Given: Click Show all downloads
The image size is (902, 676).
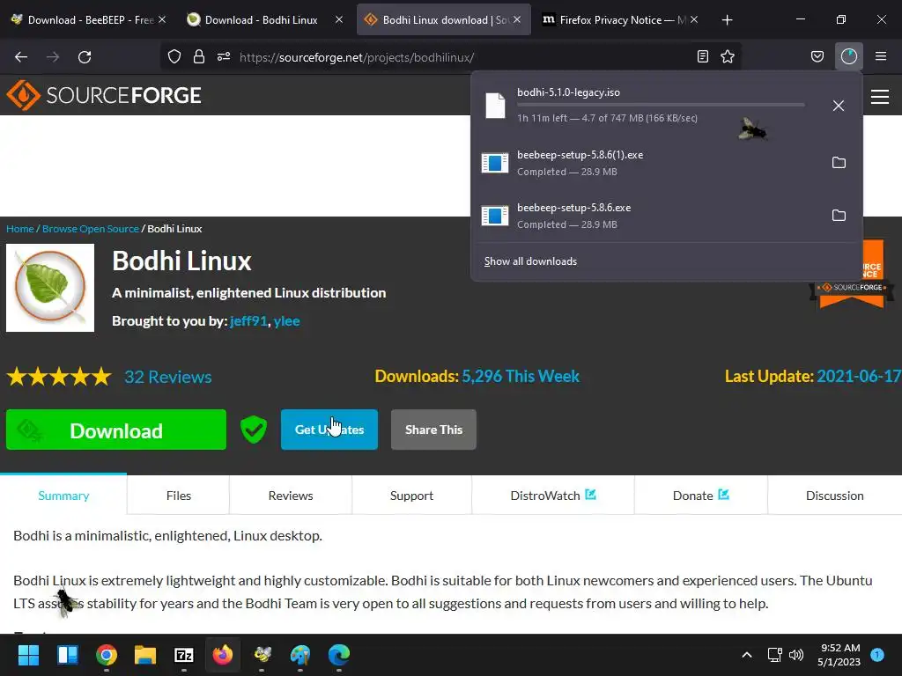Looking at the screenshot, I should (530, 261).
